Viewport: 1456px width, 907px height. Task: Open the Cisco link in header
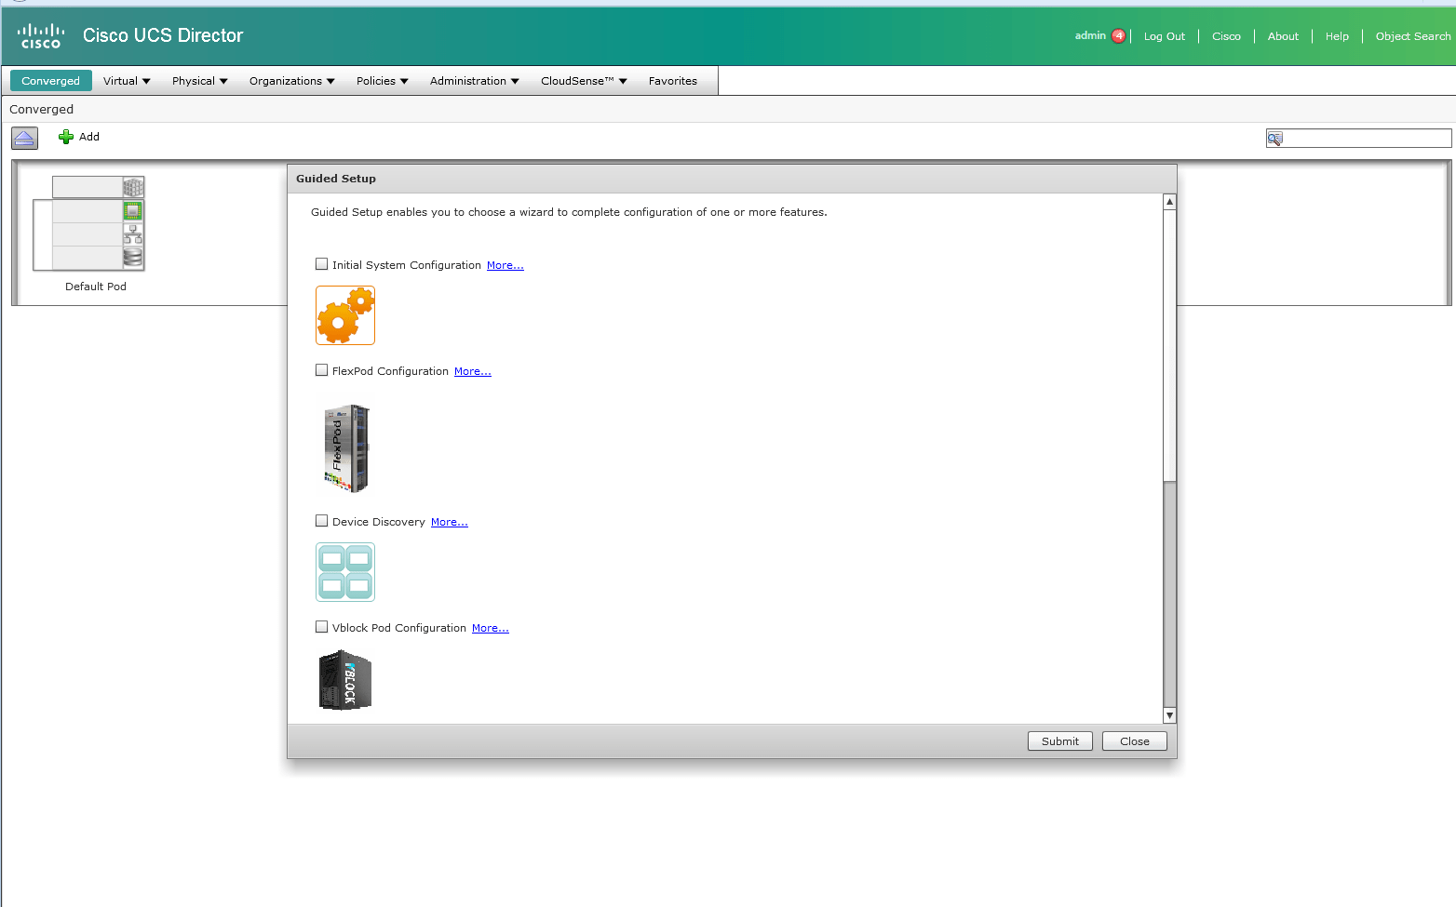[x=1226, y=36]
